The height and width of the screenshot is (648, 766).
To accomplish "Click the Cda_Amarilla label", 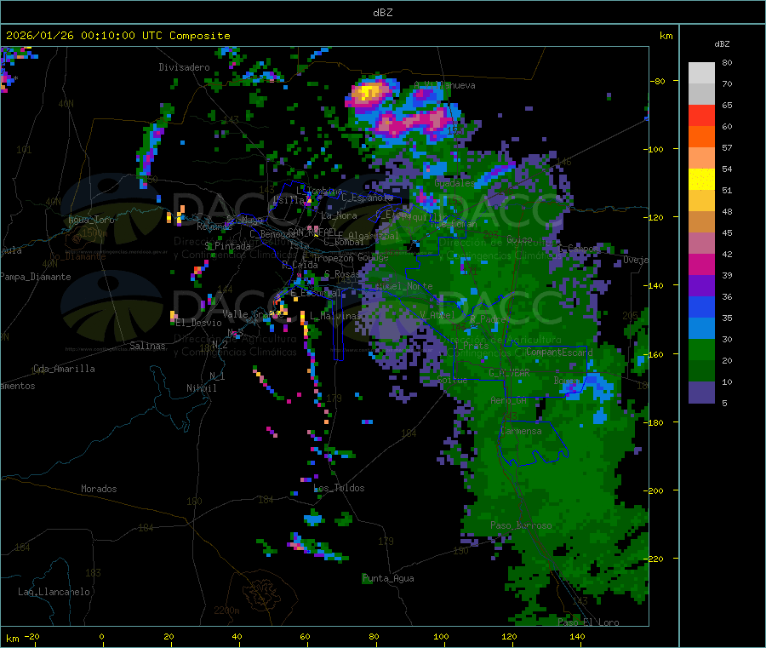I will [65, 369].
